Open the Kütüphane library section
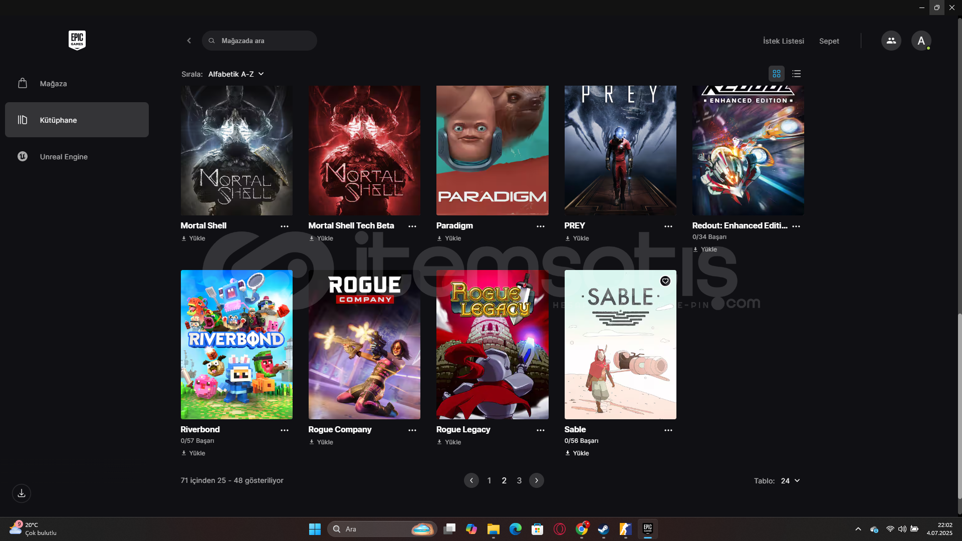962x541 pixels. coord(77,120)
